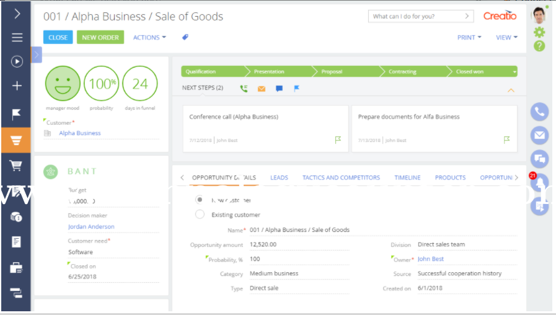Switch to the Products tab
Viewport: 556px width, 315px height.
(451, 177)
